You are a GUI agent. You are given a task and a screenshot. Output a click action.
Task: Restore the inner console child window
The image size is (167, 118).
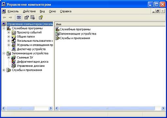pyautogui.click(x=158, y=11)
